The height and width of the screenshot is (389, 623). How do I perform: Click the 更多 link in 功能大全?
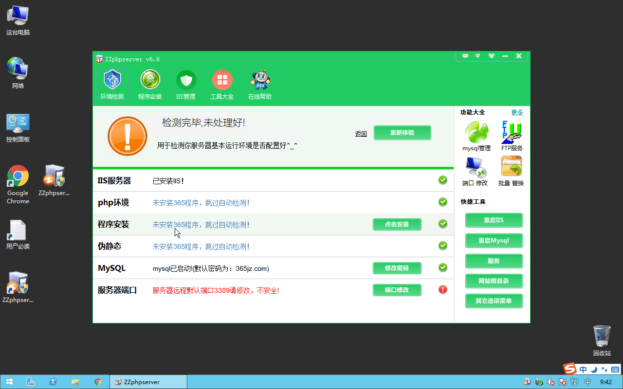tap(517, 112)
